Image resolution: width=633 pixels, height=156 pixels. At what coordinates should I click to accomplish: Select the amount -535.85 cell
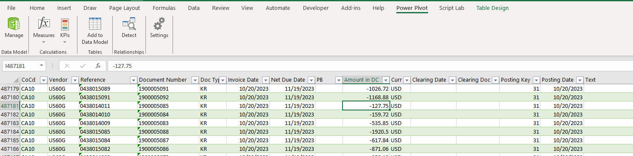pos(366,123)
